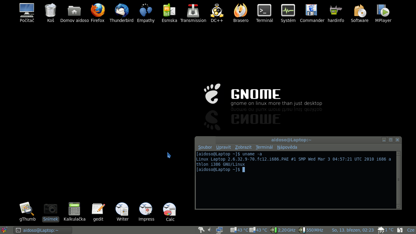Click the terminal vertical scrollbar handle

coord(398,180)
